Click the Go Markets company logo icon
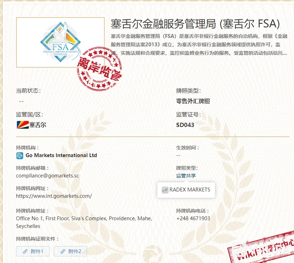 pyautogui.click(x=20, y=156)
